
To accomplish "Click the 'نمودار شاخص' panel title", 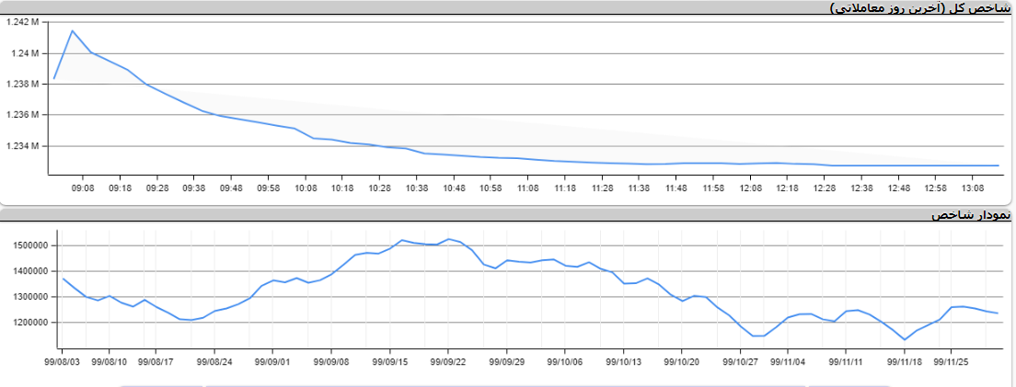I will click(x=971, y=214).
